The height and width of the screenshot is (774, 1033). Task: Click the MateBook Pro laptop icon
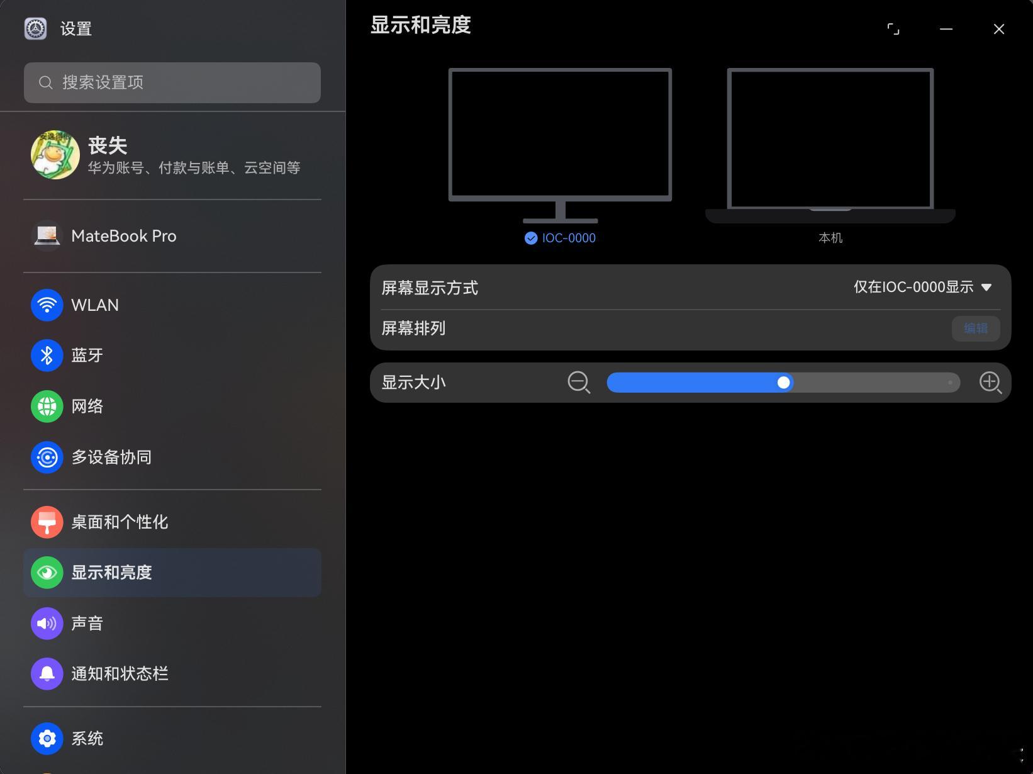[x=47, y=236]
